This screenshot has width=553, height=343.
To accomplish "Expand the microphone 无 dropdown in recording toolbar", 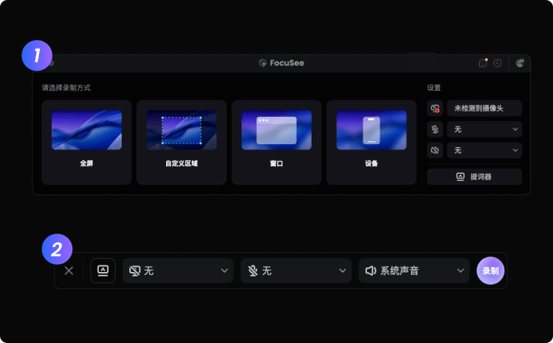I will (x=296, y=271).
